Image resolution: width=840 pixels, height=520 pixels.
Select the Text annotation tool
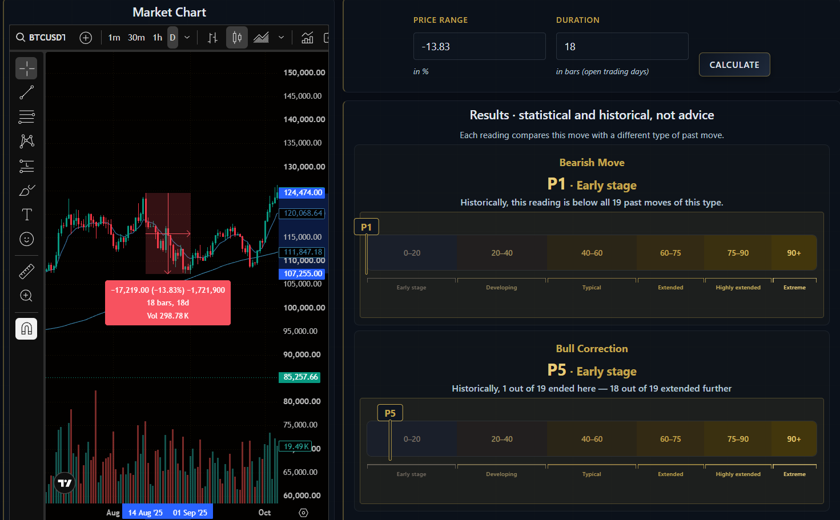[26, 215]
